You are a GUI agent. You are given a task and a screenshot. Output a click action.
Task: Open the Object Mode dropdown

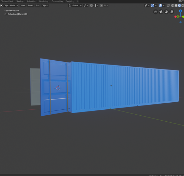pyautogui.click(x=9, y=6)
